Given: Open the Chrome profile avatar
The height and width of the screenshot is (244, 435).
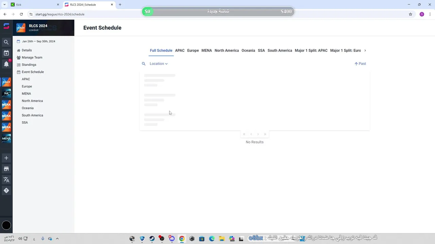Looking at the screenshot, I should pyautogui.click(x=422, y=14).
